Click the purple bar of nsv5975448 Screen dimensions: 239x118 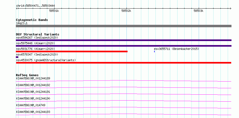[124, 46]
